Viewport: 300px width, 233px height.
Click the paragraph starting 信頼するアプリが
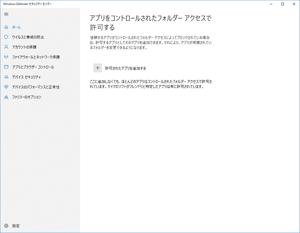click(x=151, y=42)
